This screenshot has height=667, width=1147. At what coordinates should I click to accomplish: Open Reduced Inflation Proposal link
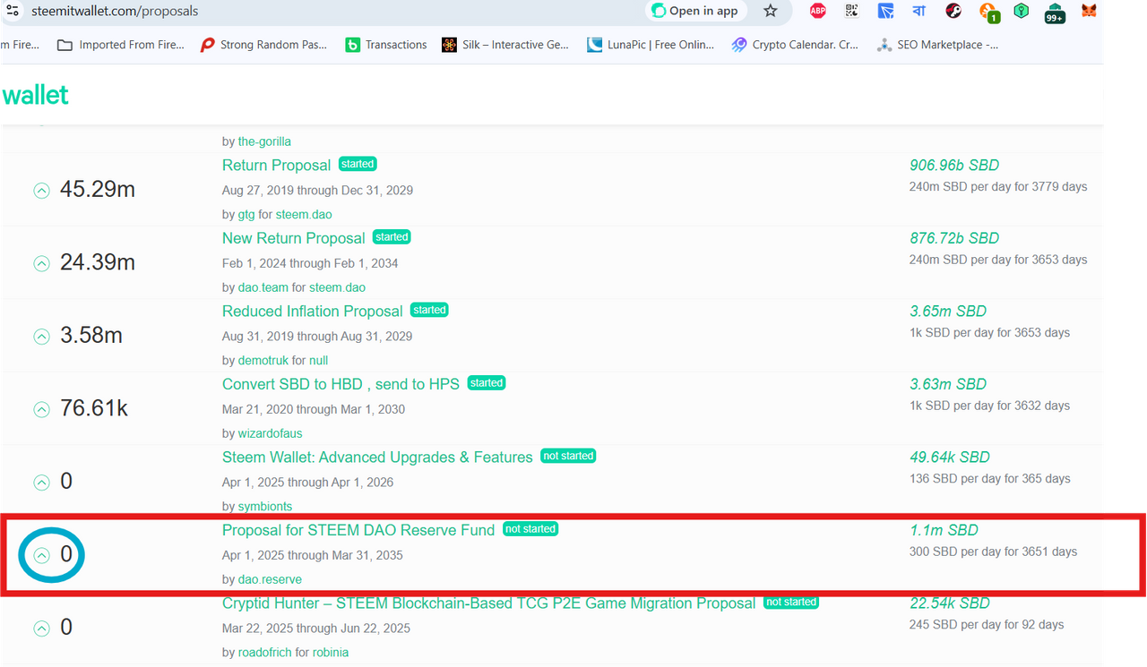click(x=313, y=311)
